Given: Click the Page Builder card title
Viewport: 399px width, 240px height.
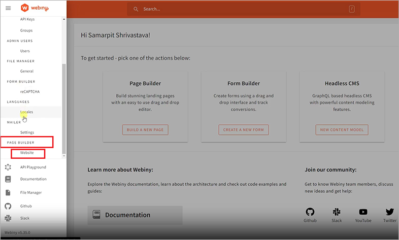Looking at the screenshot, I should 145,83.
